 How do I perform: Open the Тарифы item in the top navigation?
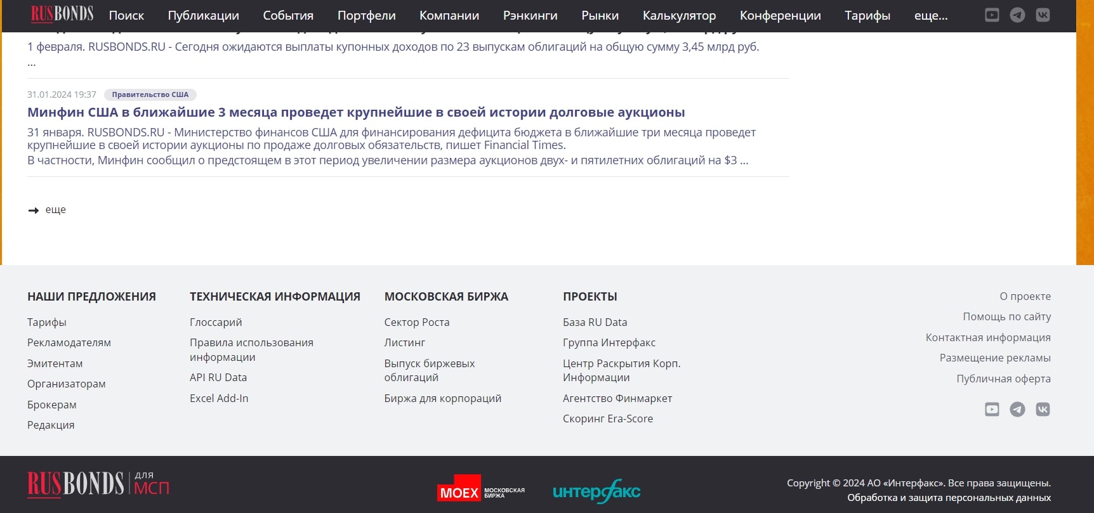point(867,15)
